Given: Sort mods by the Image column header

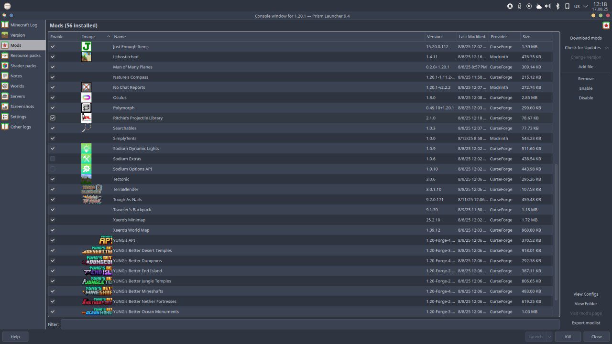Looking at the screenshot, I should (x=96, y=37).
